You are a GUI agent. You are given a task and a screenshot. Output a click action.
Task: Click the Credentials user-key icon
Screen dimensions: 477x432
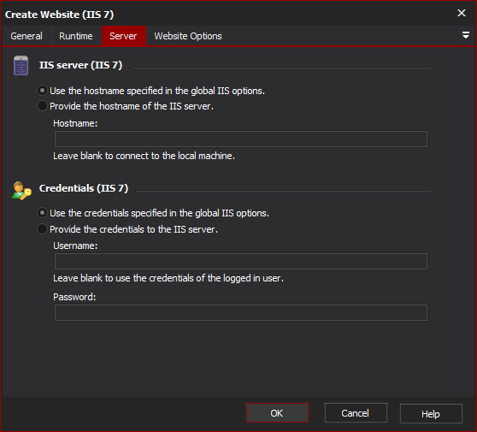click(21, 191)
